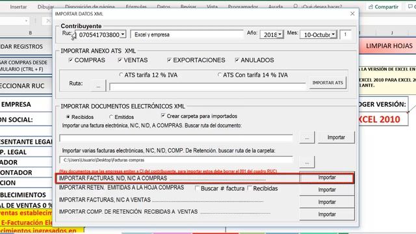
Task: Click the formula bar cancel X icon
Action: click(47, 21)
